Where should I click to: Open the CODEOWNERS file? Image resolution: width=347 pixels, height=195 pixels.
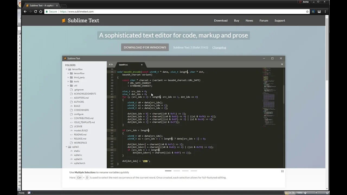pos(81,110)
